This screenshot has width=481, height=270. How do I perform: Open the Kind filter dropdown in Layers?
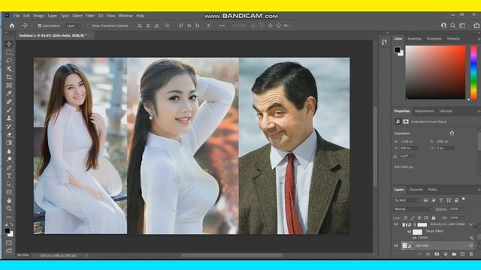coord(407,200)
